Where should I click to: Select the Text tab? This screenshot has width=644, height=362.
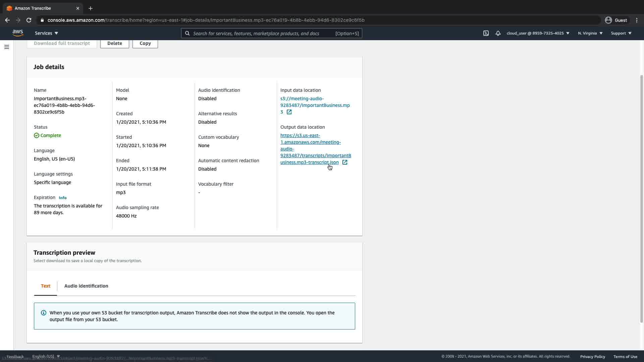(x=46, y=286)
